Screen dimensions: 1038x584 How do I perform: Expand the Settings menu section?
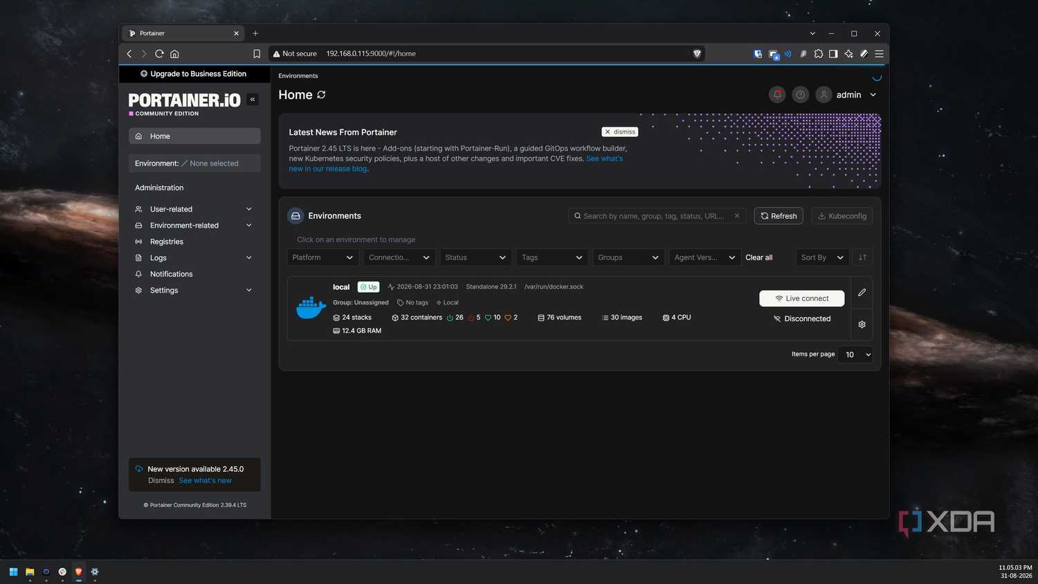coord(194,291)
